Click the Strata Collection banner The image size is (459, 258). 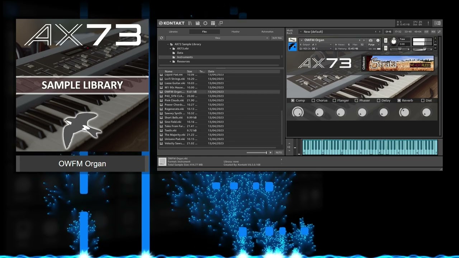click(398, 63)
